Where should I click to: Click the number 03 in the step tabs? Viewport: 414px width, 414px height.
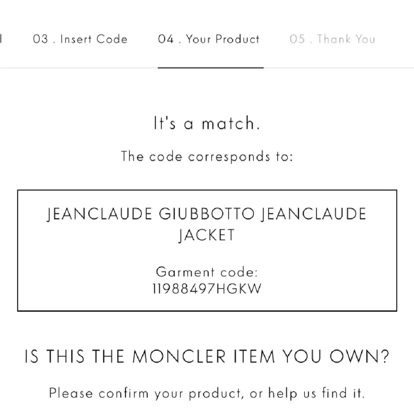[40, 39]
